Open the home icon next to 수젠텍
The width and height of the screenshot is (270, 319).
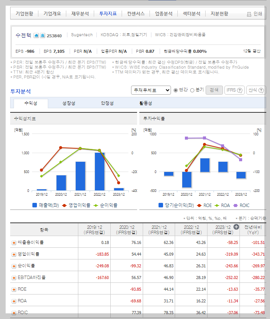tap(36, 35)
